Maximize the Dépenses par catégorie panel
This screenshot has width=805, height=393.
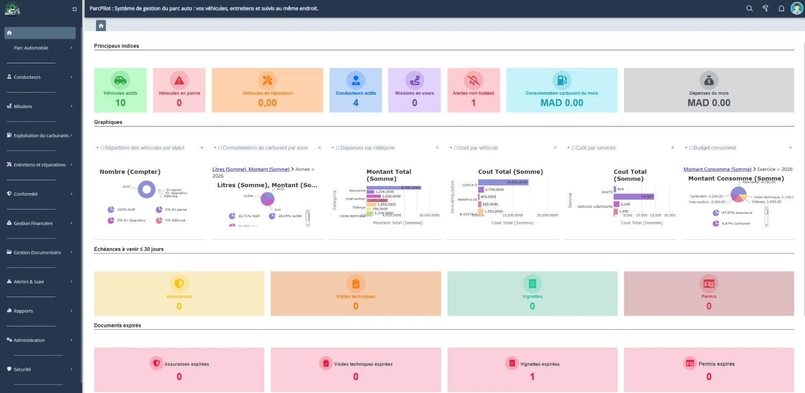pyautogui.click(x=338, y=148)
